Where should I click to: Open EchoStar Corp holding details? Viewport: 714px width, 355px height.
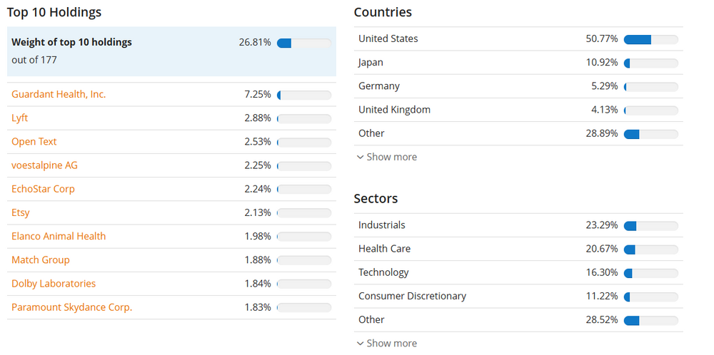pos(43,189)
